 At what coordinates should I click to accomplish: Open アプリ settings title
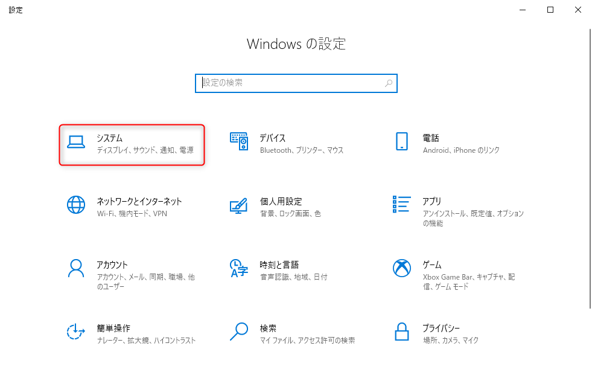(x=432, y=201)
